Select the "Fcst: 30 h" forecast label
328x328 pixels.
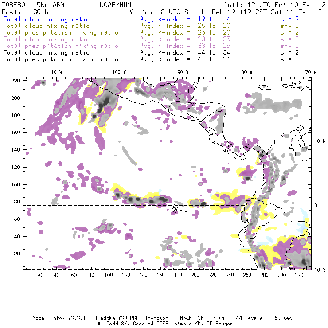(x=25, y=12)
